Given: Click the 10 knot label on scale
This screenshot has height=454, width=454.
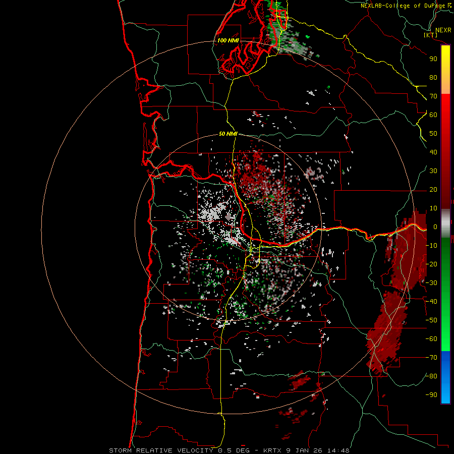Looking at the screenshot, I should pos(433,208).
